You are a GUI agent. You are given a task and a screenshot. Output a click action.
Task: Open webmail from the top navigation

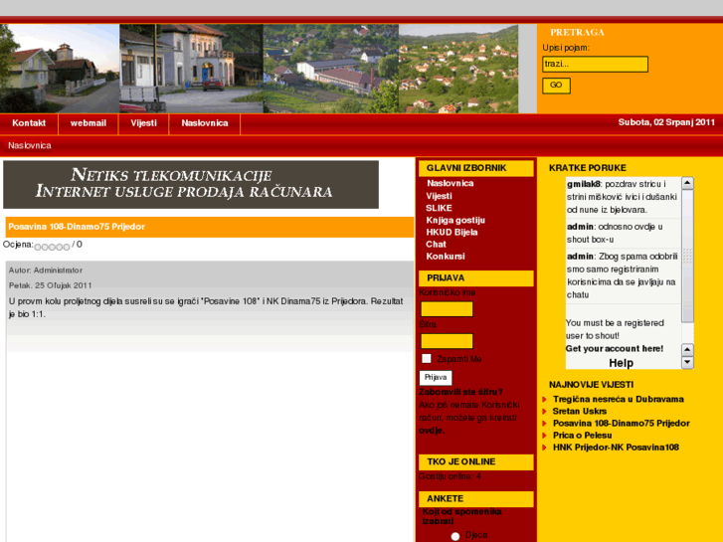pyautogui.click(x=89, y=123)
